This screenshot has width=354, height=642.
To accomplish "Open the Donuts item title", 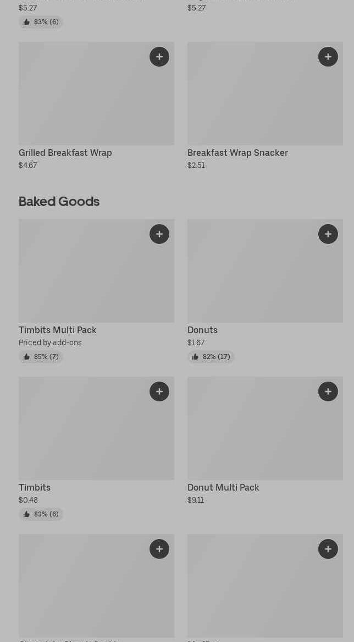I will (x=202, y=330).
